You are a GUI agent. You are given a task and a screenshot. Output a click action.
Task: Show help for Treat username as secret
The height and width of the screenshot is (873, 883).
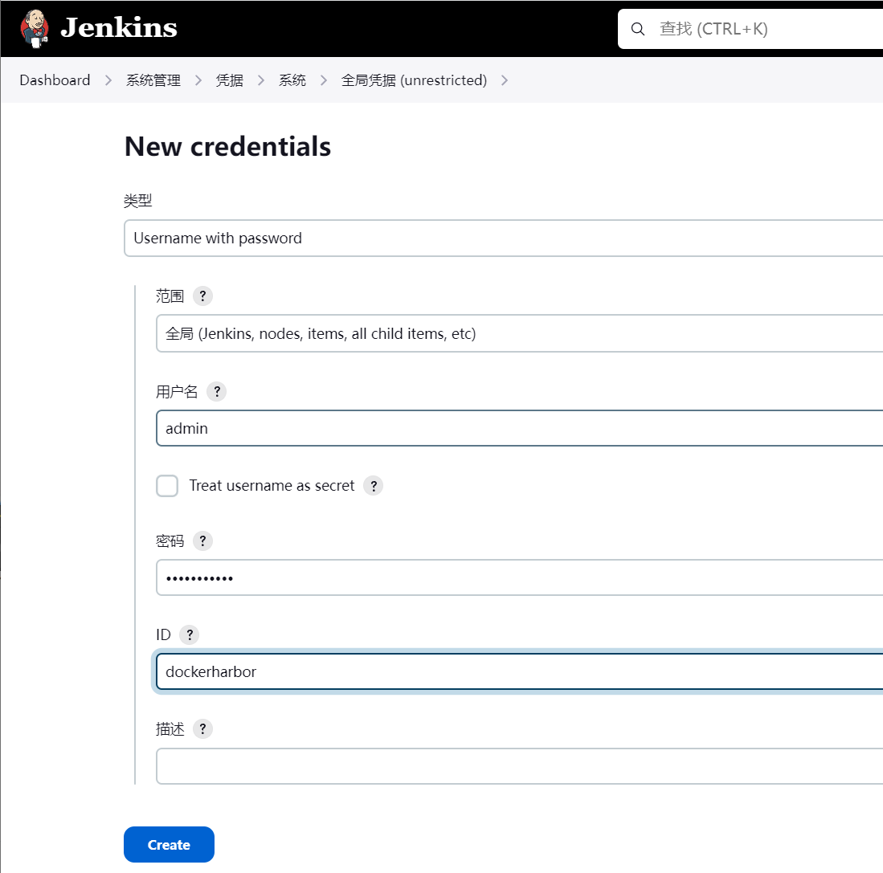[x=373, y=486]
